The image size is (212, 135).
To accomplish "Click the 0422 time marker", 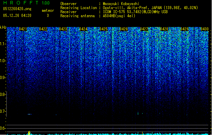I will [43, 29].
